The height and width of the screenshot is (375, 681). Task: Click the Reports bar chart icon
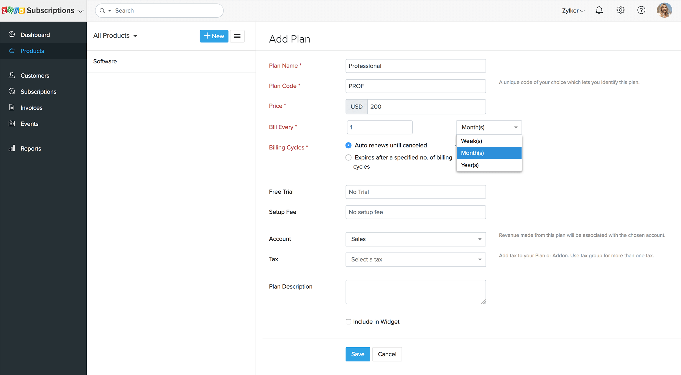coord(12,148)
